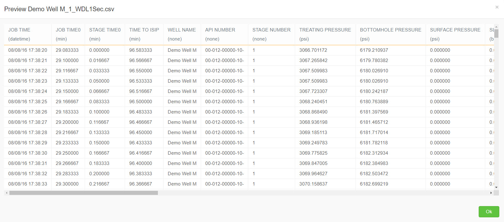Click the horizontal scrollbar right arrow
Image resolution: width=504 pixels, height=222 pixels.
pyautogui.click(x=491, y=193)
